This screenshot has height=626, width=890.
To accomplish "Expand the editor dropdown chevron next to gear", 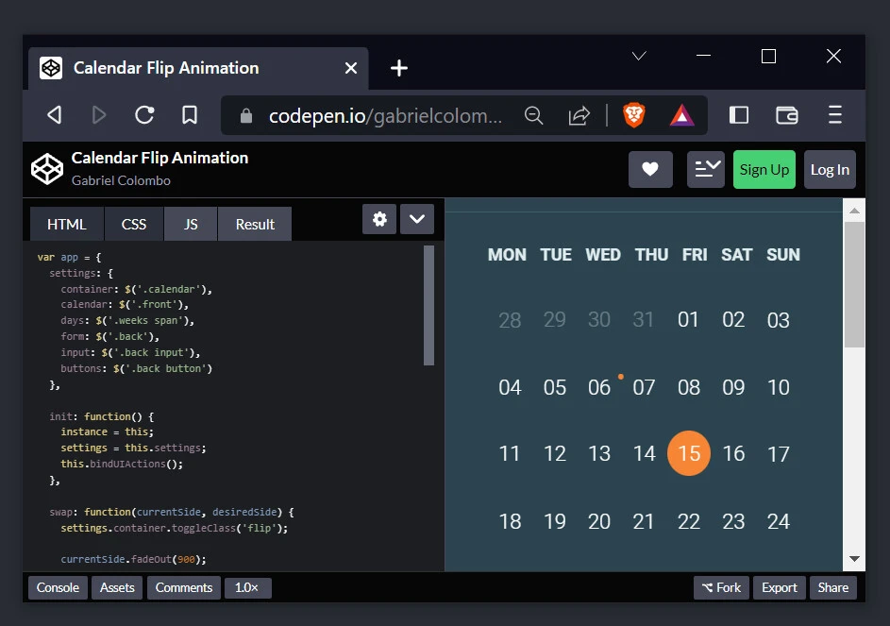I will [x=417, y=219].
